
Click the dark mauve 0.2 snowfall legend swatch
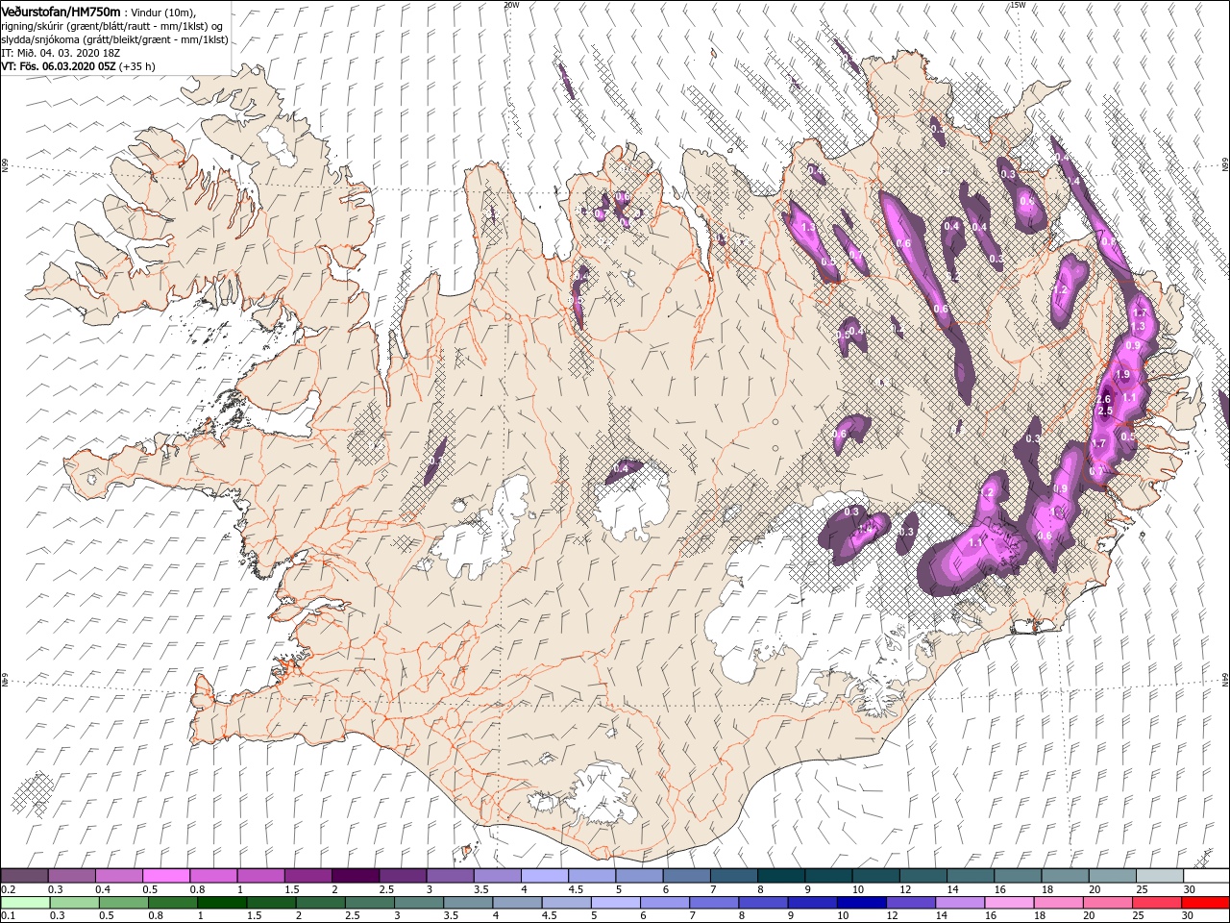tap(24, 876)
